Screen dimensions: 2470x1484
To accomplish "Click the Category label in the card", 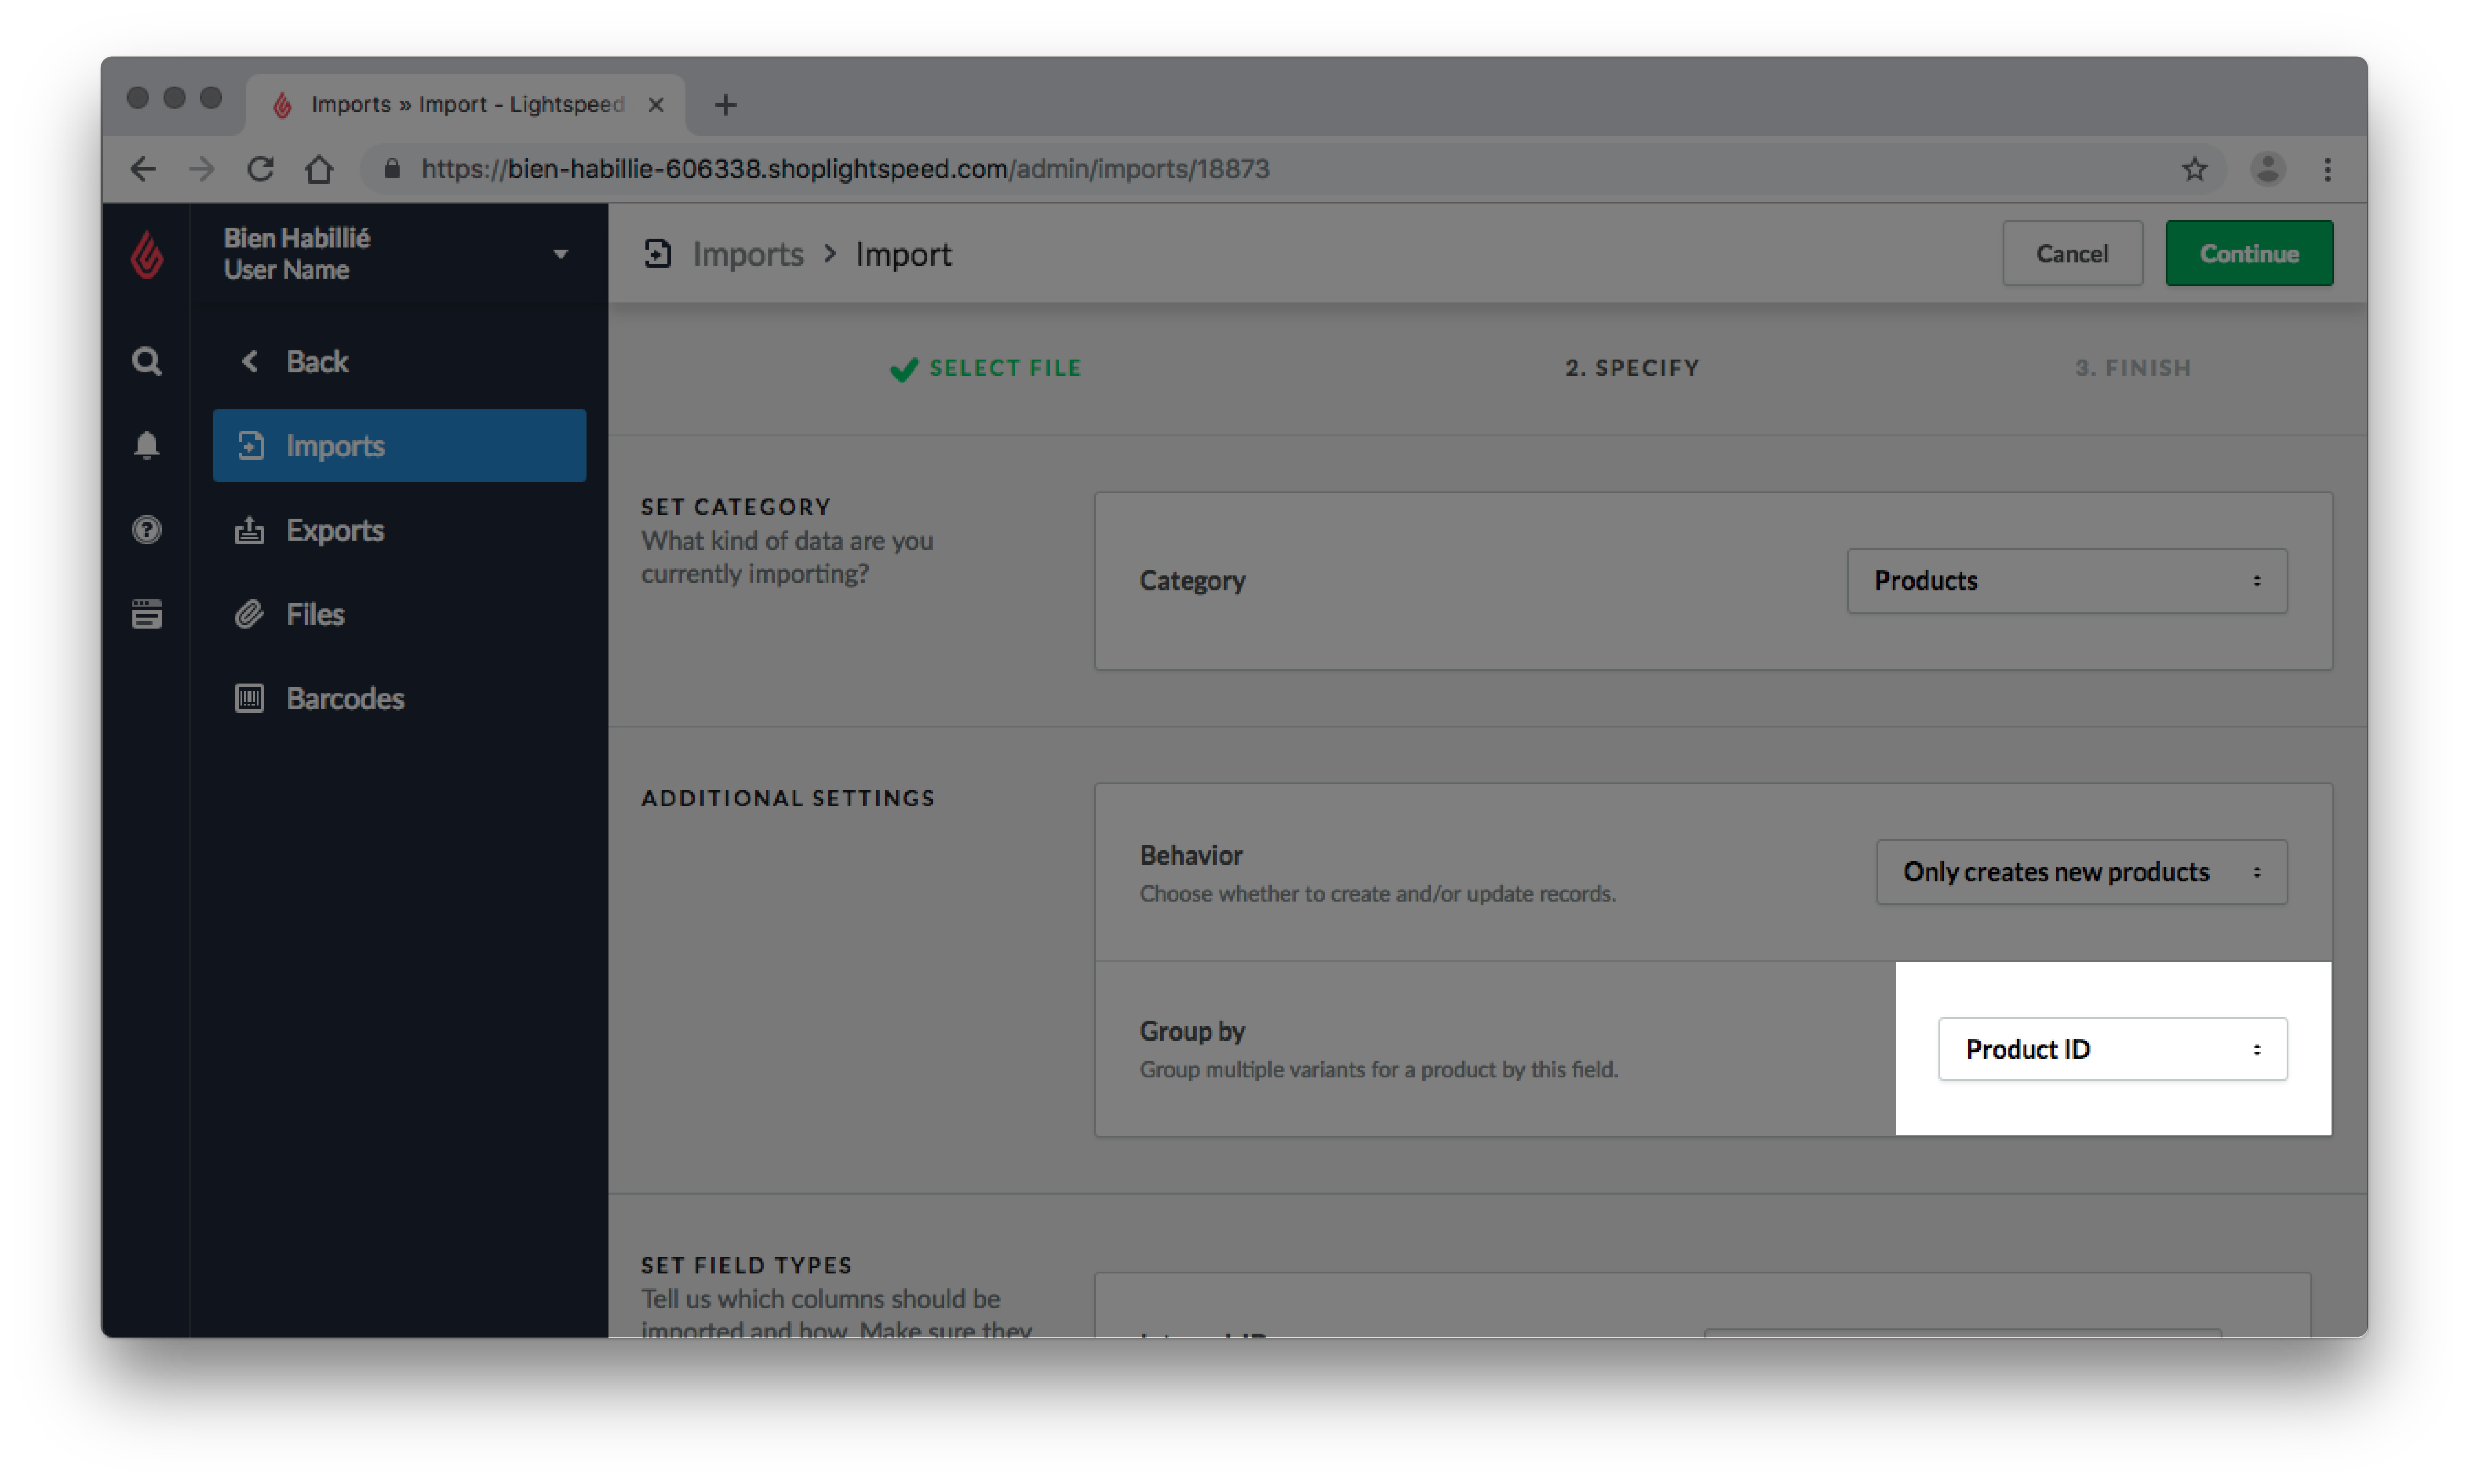I will [x=1192, y=581].
